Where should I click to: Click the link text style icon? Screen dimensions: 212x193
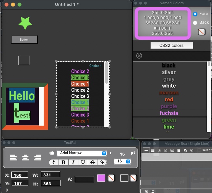(102, 162)
